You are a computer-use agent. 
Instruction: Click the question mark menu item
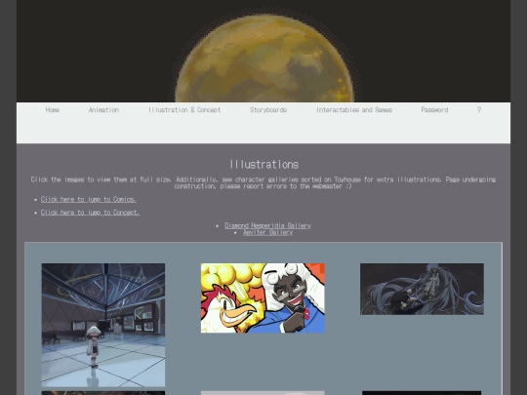[479, 110]
